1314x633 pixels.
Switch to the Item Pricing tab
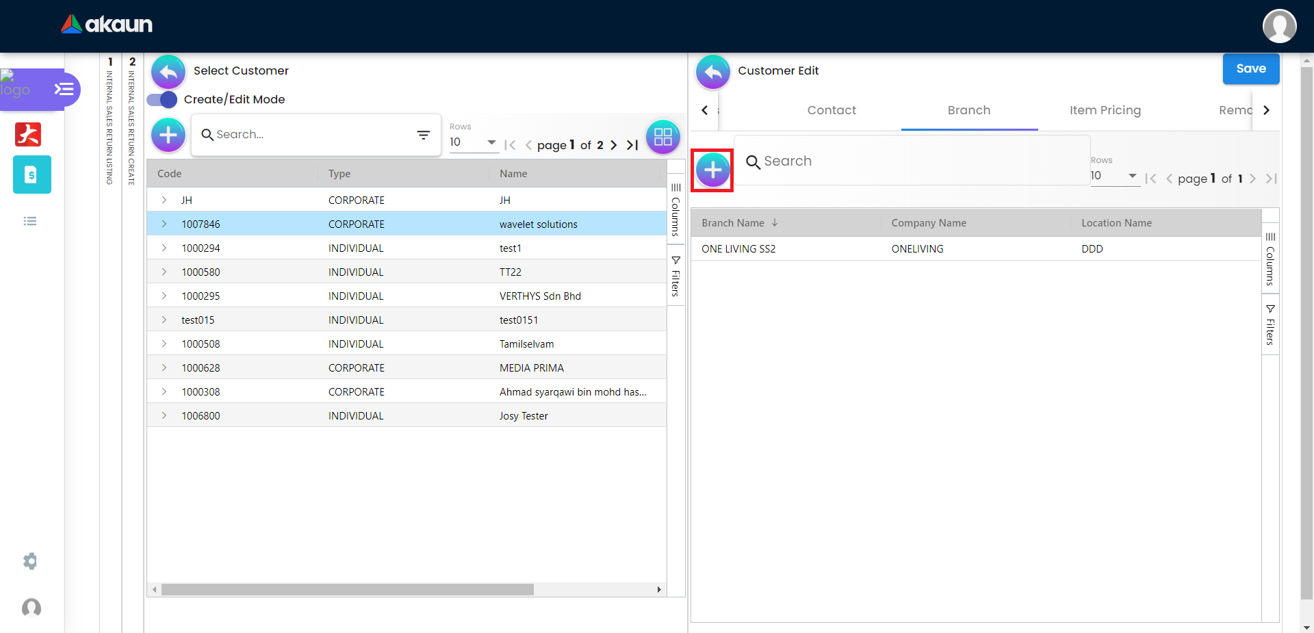point(1105,110)
